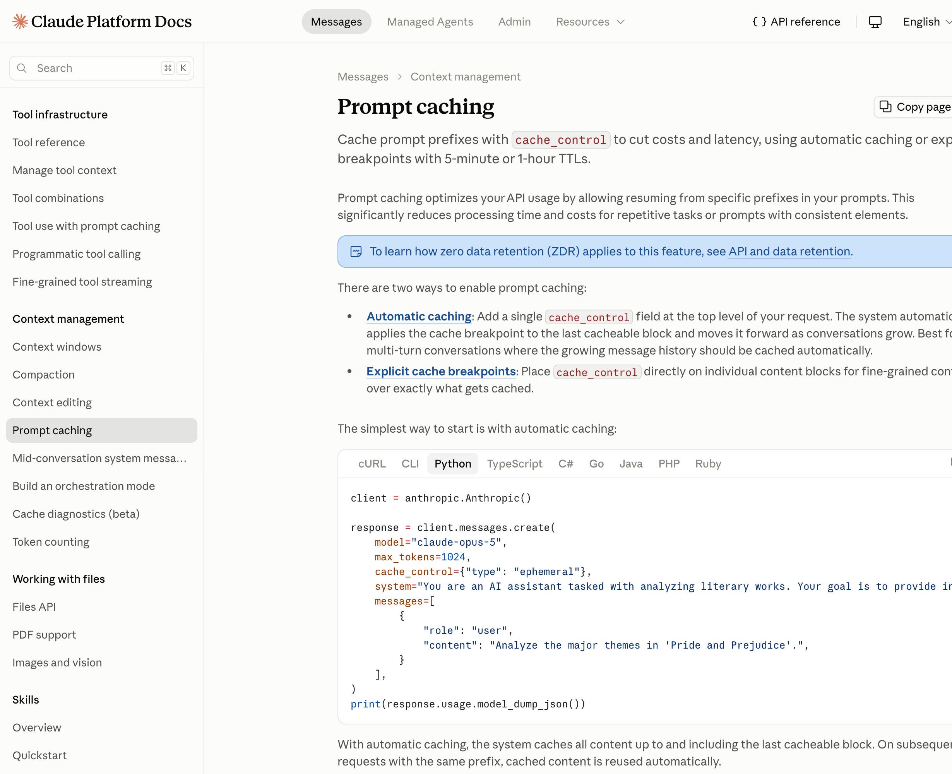Click the copy page icon
Viewport: 952px width, 774px height.
(x=885, y=107)
